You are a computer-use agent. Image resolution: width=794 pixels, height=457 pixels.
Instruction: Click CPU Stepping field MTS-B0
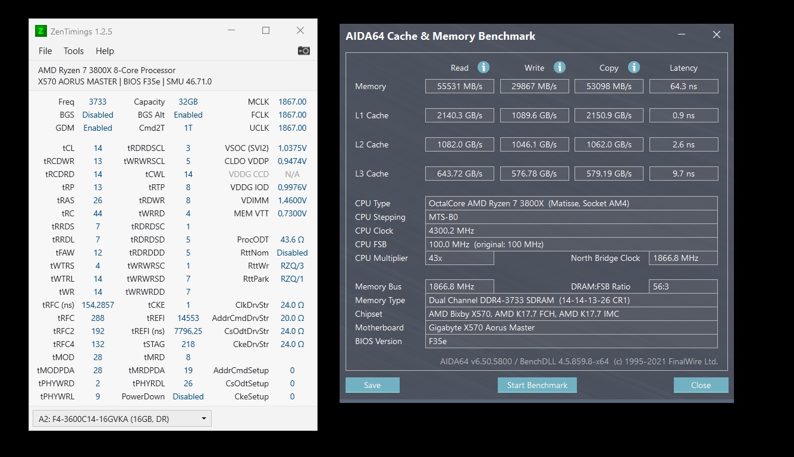[x=572, y=217]
